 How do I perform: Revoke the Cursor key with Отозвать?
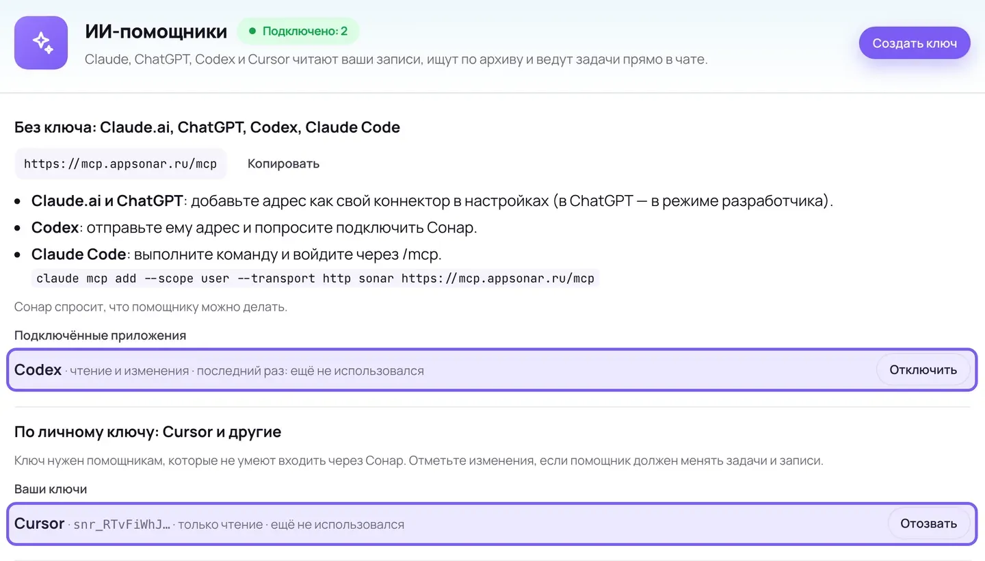coord(929,524)
